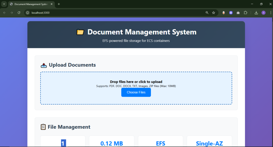Select the Document Management System tab

point(31,4)
